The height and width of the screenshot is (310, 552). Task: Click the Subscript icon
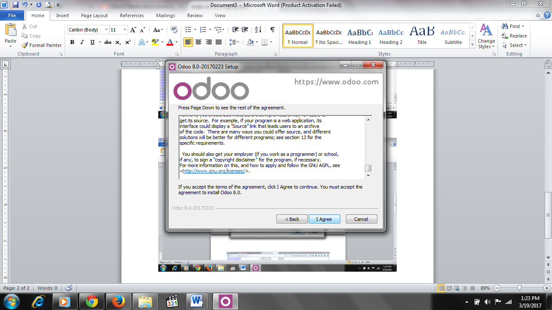pos(118,42)
